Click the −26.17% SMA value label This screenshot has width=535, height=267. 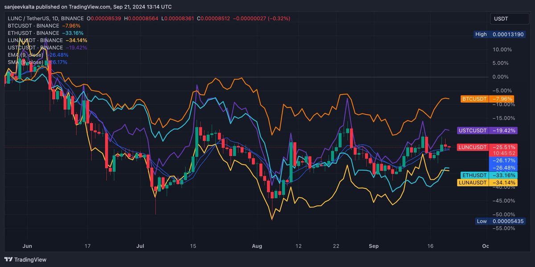click(x=502, y=160)
